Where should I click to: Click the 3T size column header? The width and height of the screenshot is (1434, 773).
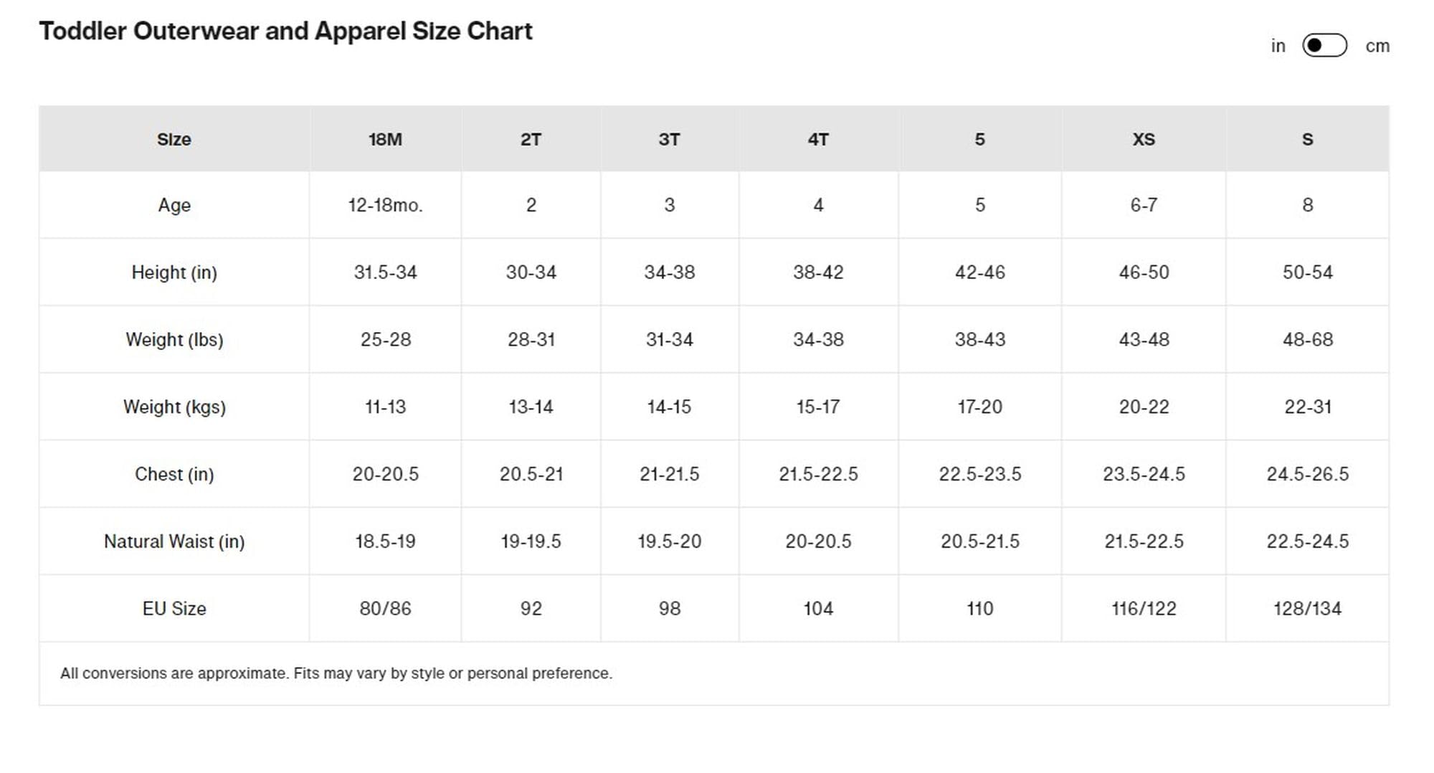tap(669, 139)
